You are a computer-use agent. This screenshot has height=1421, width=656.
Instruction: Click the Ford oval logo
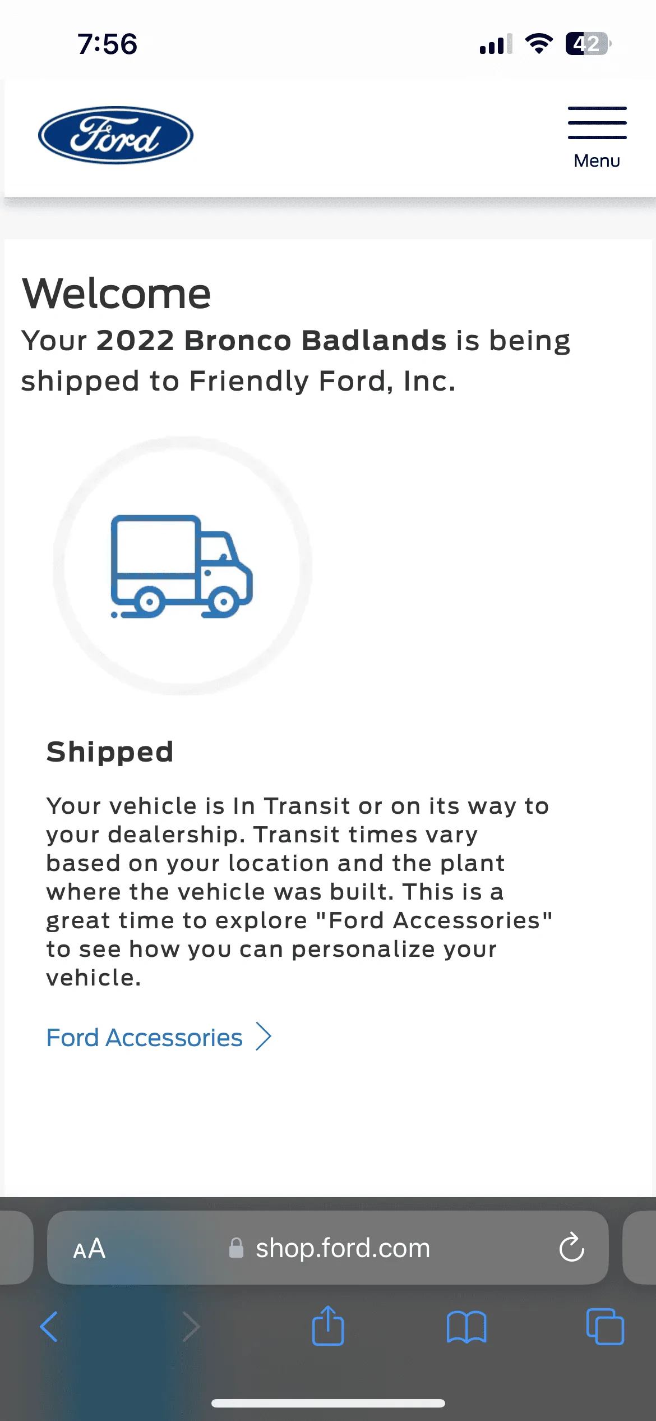(x=116, y=135)
